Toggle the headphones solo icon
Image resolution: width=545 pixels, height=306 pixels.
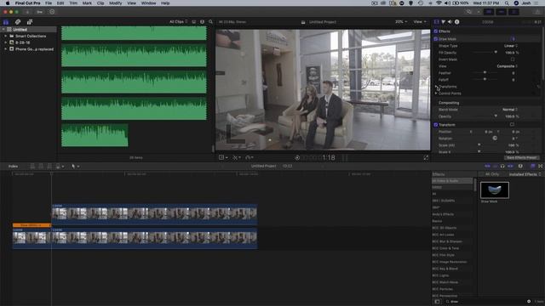[x=502, y=167]
